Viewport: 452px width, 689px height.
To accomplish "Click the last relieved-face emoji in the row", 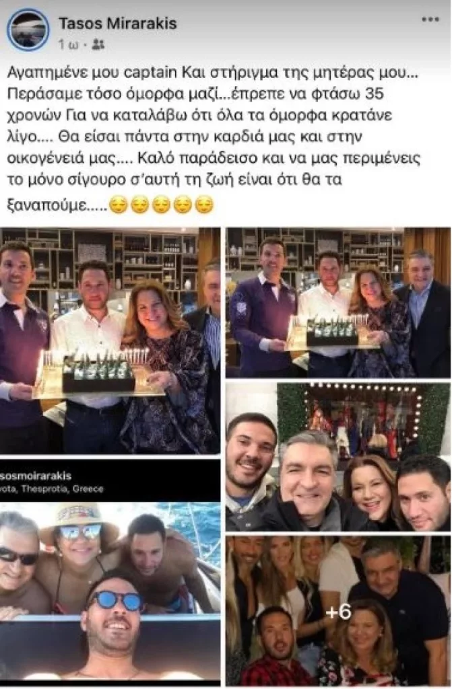I will click(204, 205).
